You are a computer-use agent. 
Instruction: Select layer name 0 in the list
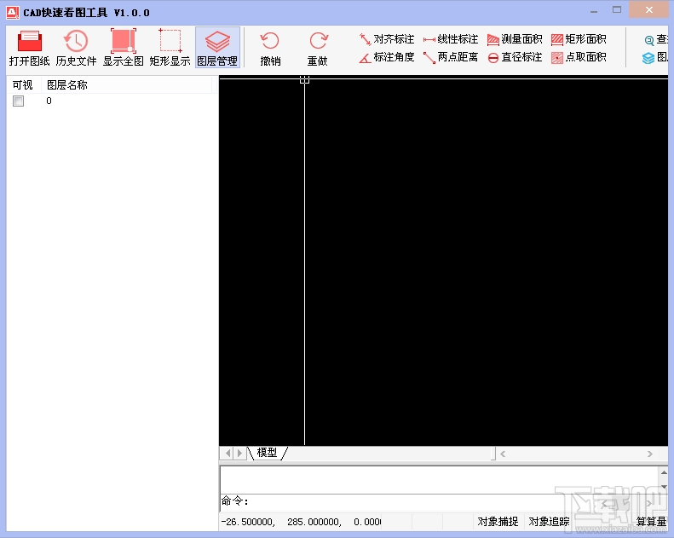click(49, 101)
